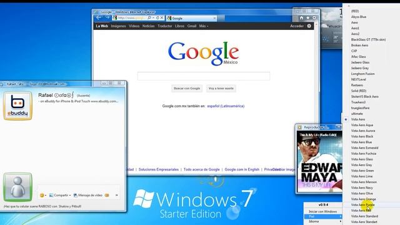Select Imágenes on Google top bar

(x=118, y=26)
